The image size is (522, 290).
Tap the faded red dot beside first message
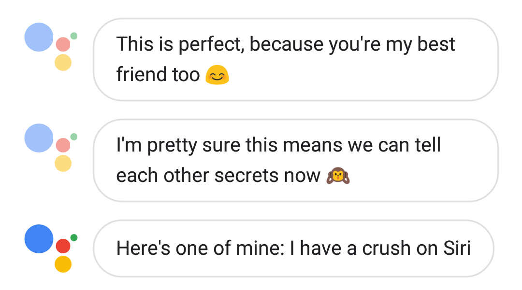tap(63, 44)
